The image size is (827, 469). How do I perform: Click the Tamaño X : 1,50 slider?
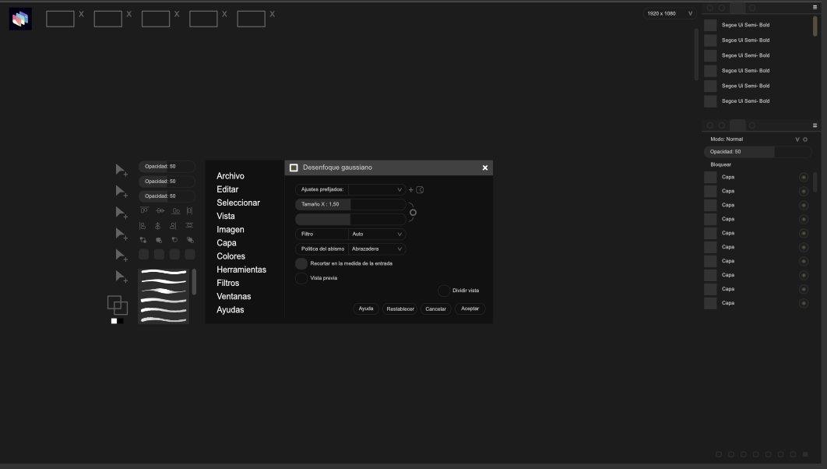click(x=350, y=205)
